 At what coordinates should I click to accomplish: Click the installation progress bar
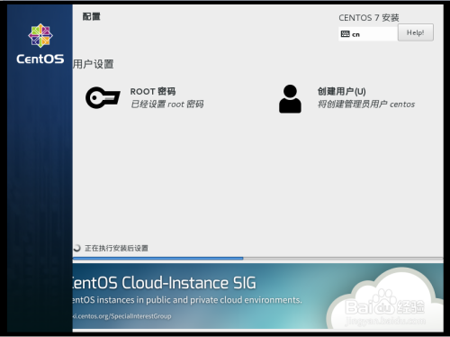258,259
